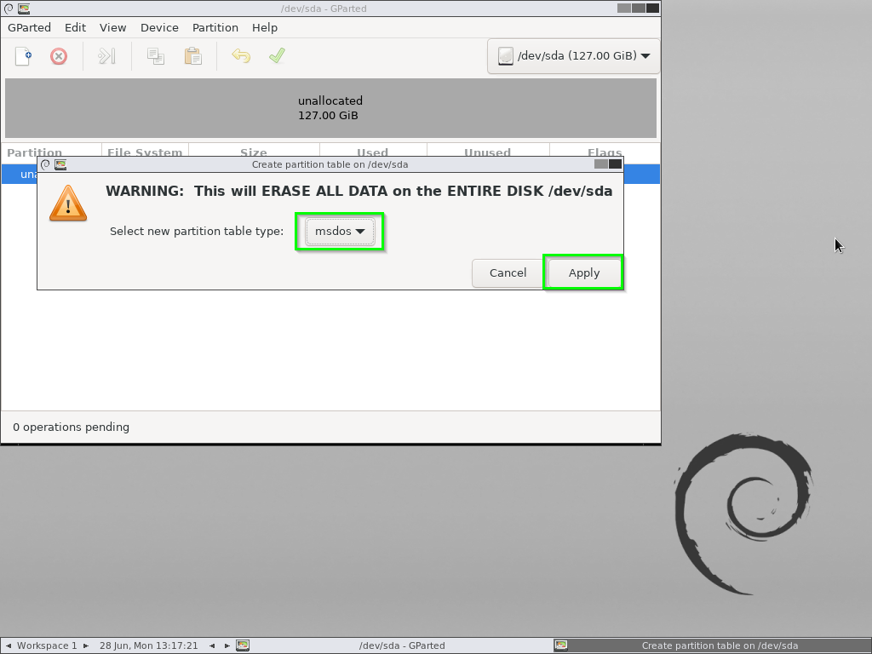This screenshot has height=654, width=872.
Task: Open the partition table type dropdown showing msdos
Action: click(340, 232)
